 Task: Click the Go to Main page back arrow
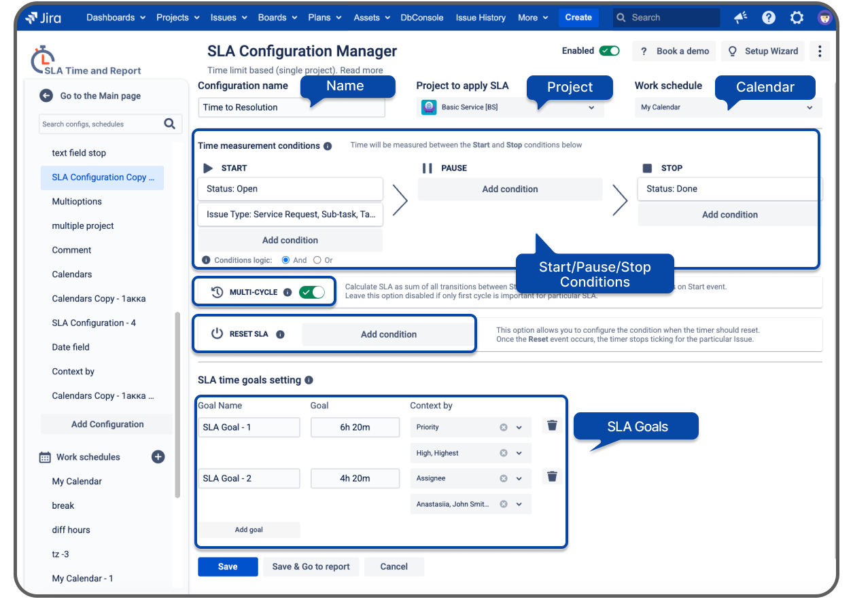click(x=46, y=96)
